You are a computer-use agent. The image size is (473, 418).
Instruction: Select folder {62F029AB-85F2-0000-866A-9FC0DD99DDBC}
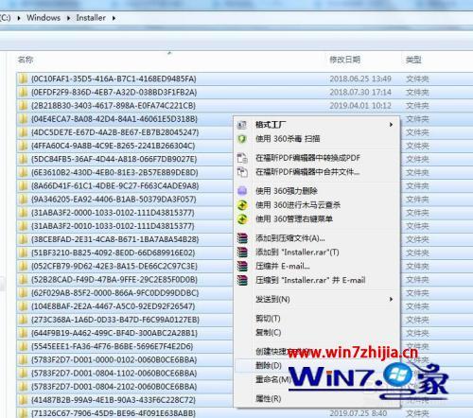[x=114, y=293]
